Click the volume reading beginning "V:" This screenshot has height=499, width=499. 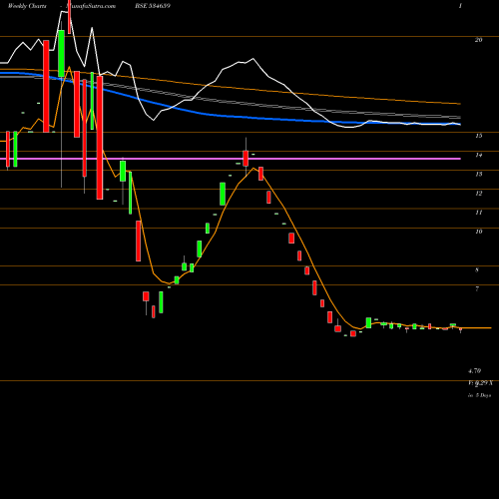click(x=480, y=383)
